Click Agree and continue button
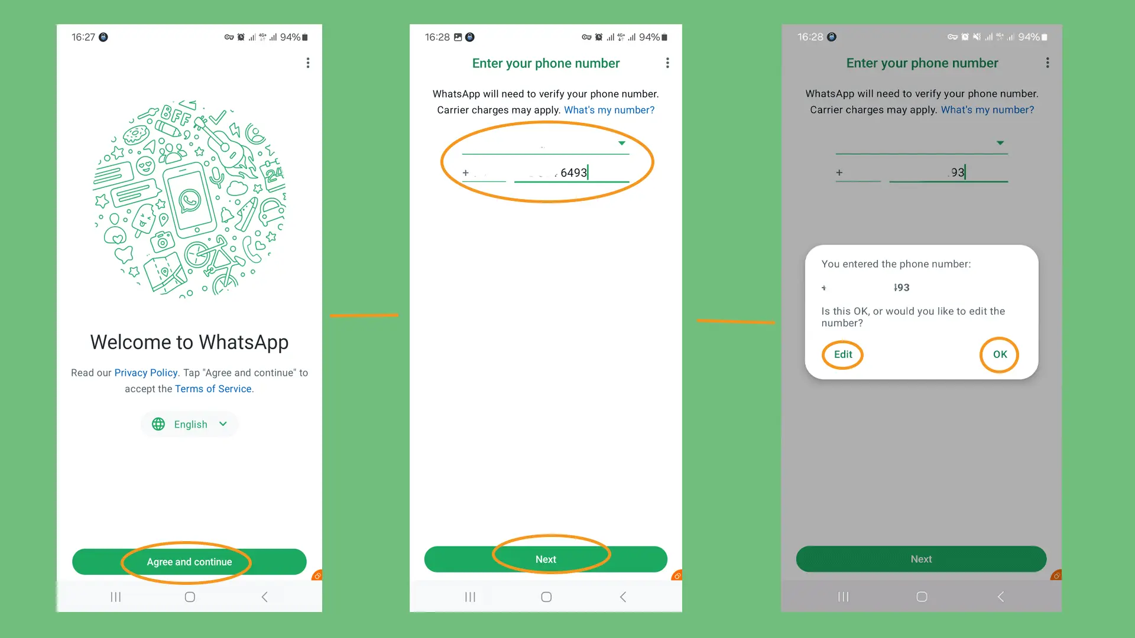 189,562
